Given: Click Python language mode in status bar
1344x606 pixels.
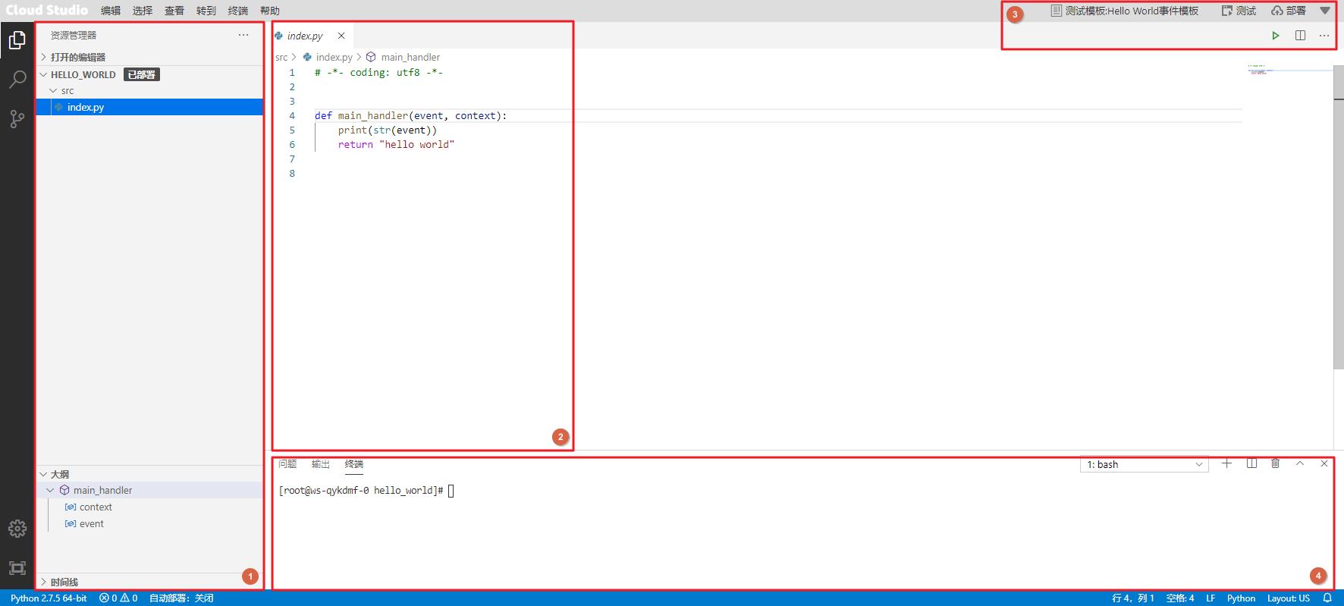Looking at the screenshot, I should [1241, 598].
